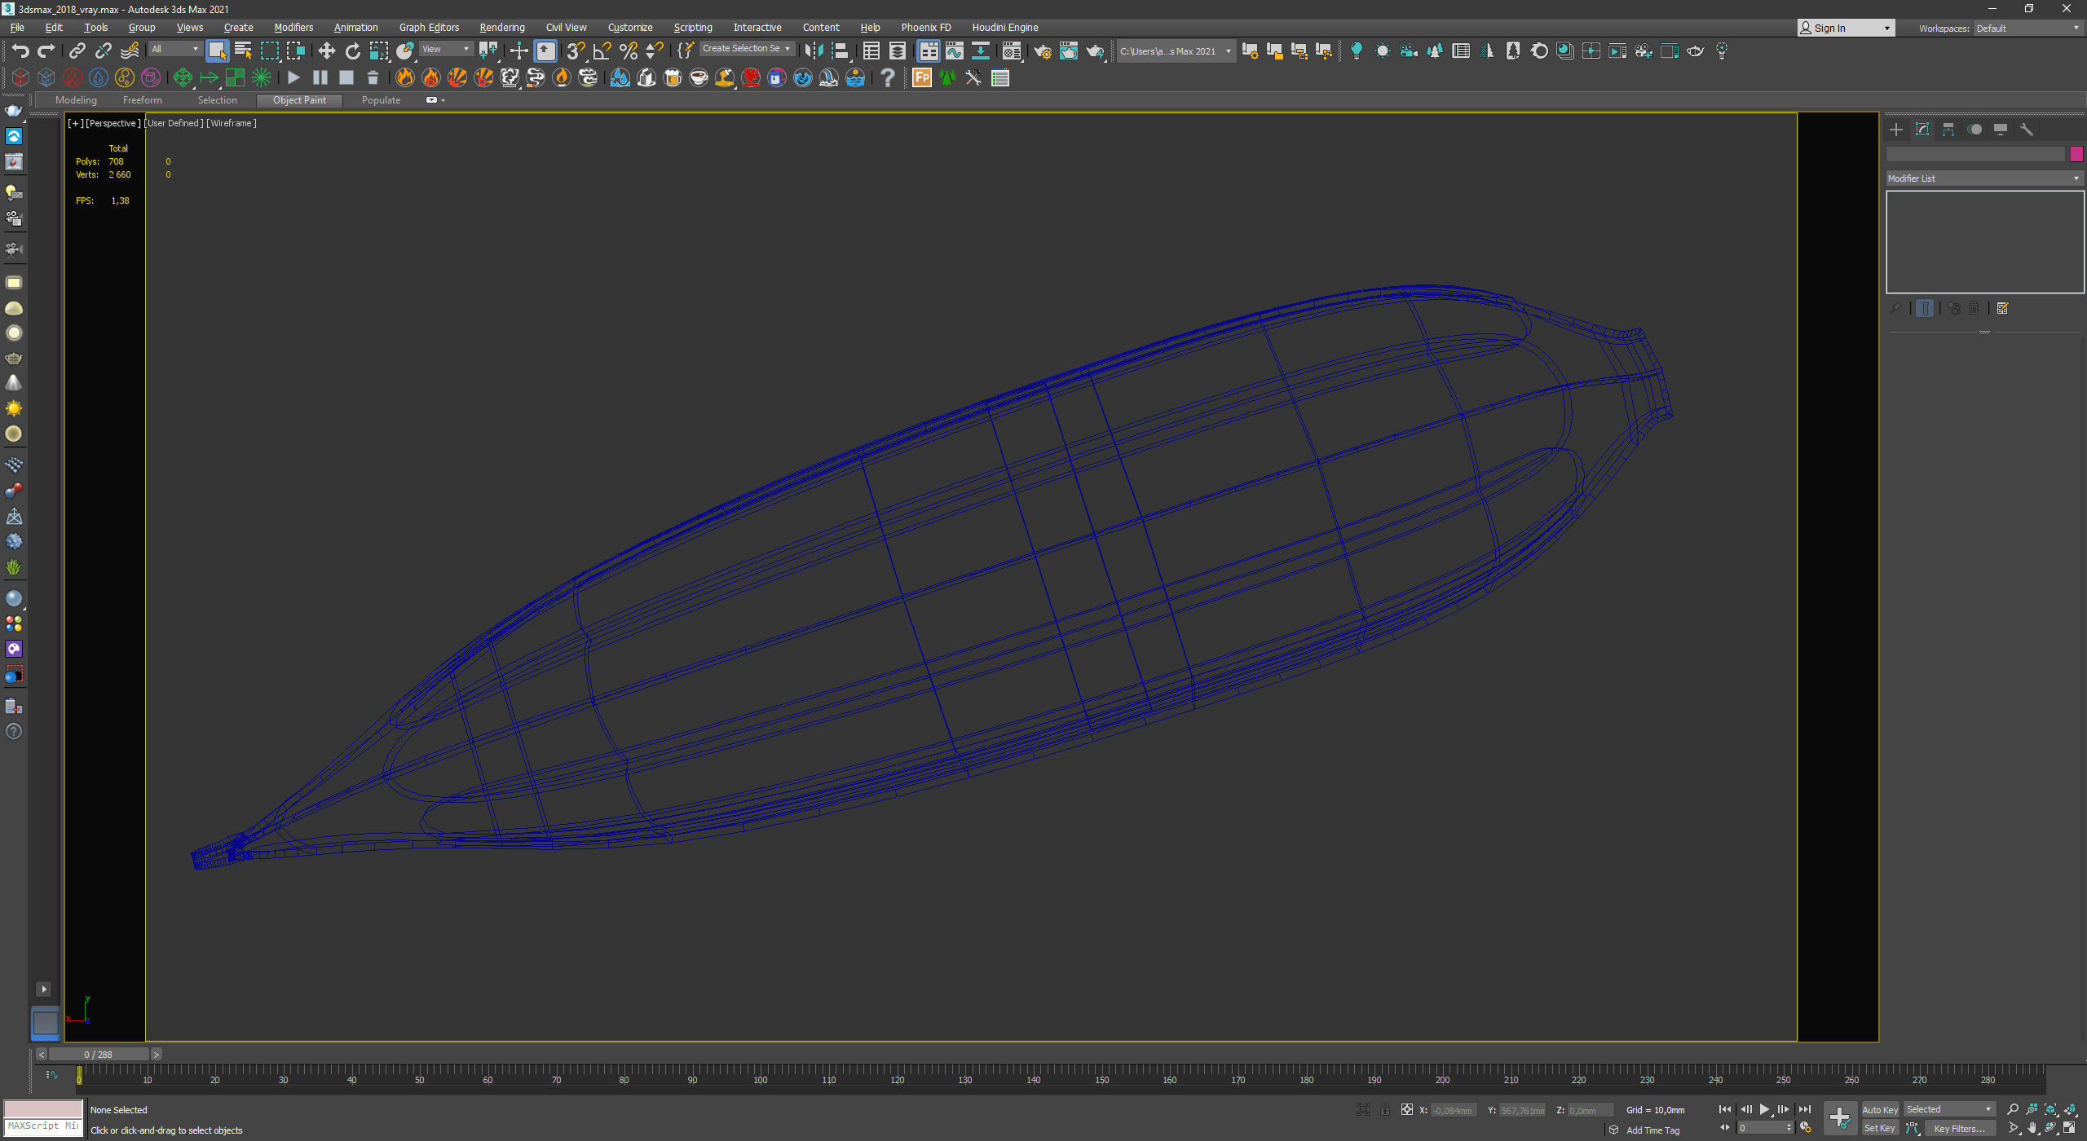Click the pink object color swatch
The width and height of the screenshot is (2087, 1141).
click(2076, 154)
